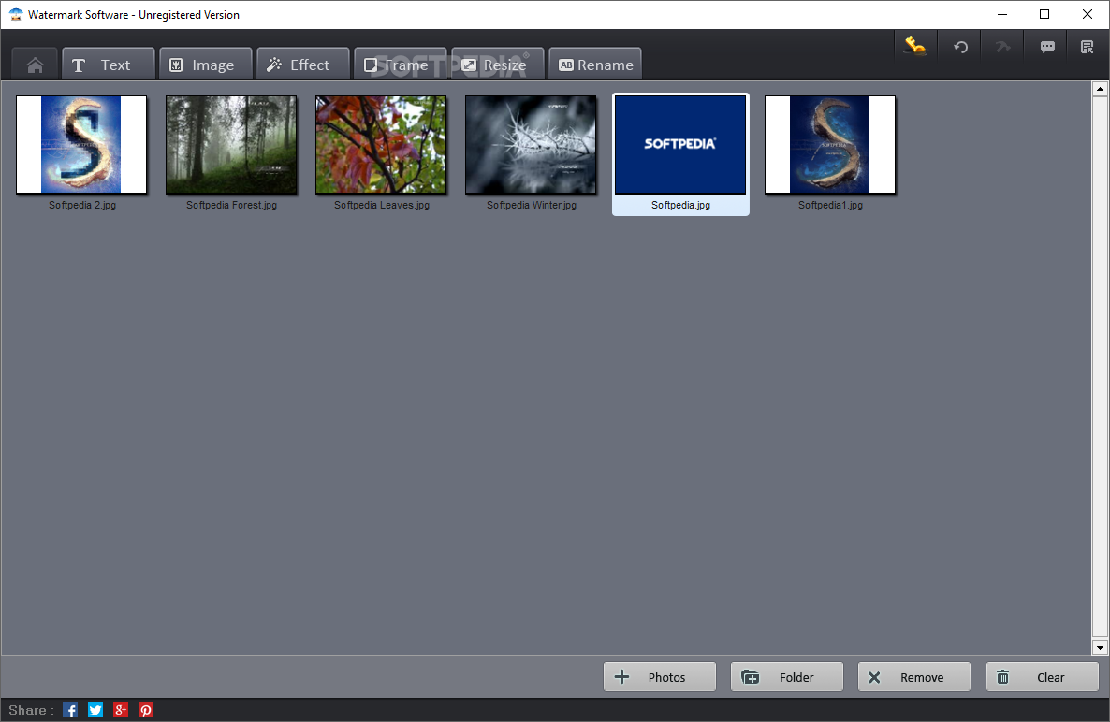This screenshot has width=1110, height=722.
Task: Share on Twitter
Action: (x=95, y=710)
